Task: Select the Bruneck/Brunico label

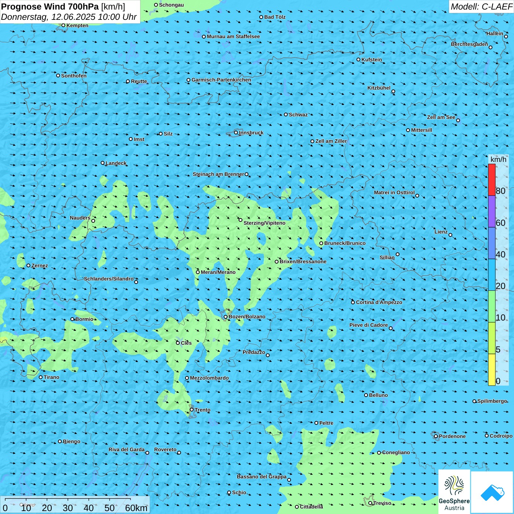Action: tap(345, 243)
